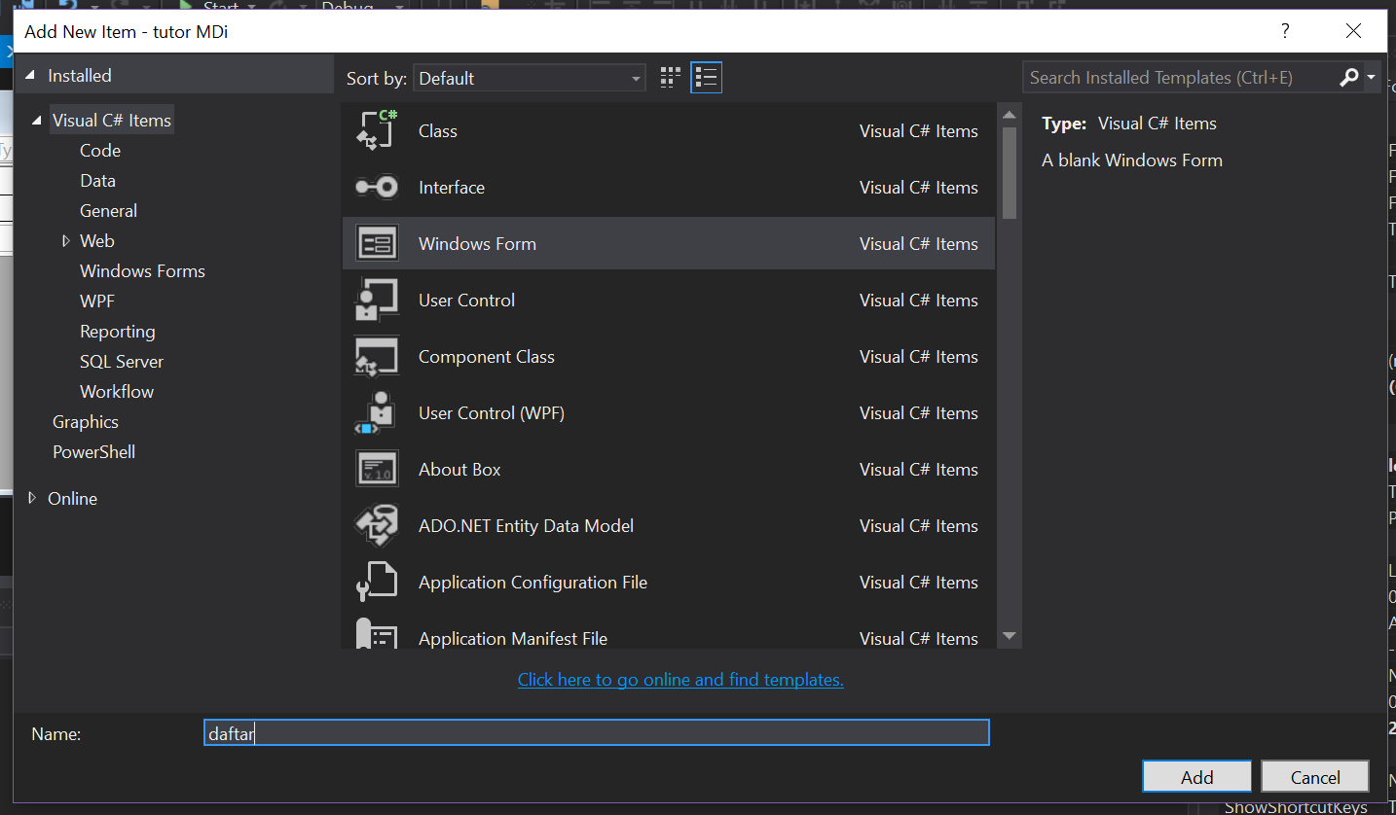Viewport: 1396px width, 815px height.
Task: Open the dialog help question mark
Action: tap(1285, 31)
